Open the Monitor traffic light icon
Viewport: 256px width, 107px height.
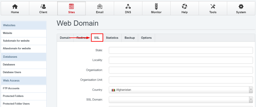point(156,6)
